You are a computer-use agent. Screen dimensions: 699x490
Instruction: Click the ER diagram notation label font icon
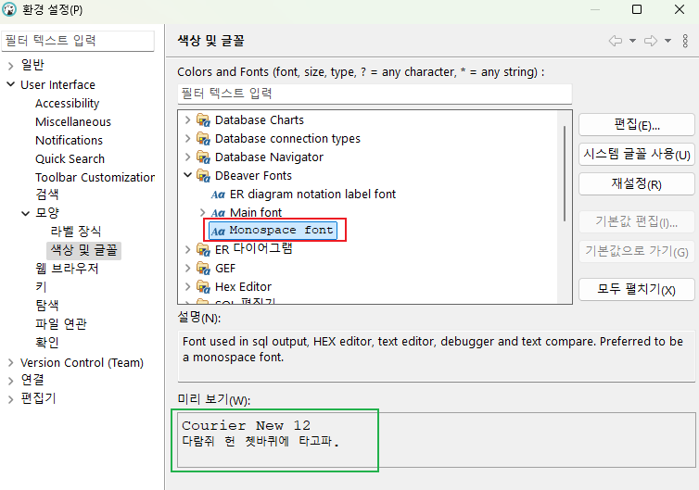pyautogui.click(x=218, y=195)
